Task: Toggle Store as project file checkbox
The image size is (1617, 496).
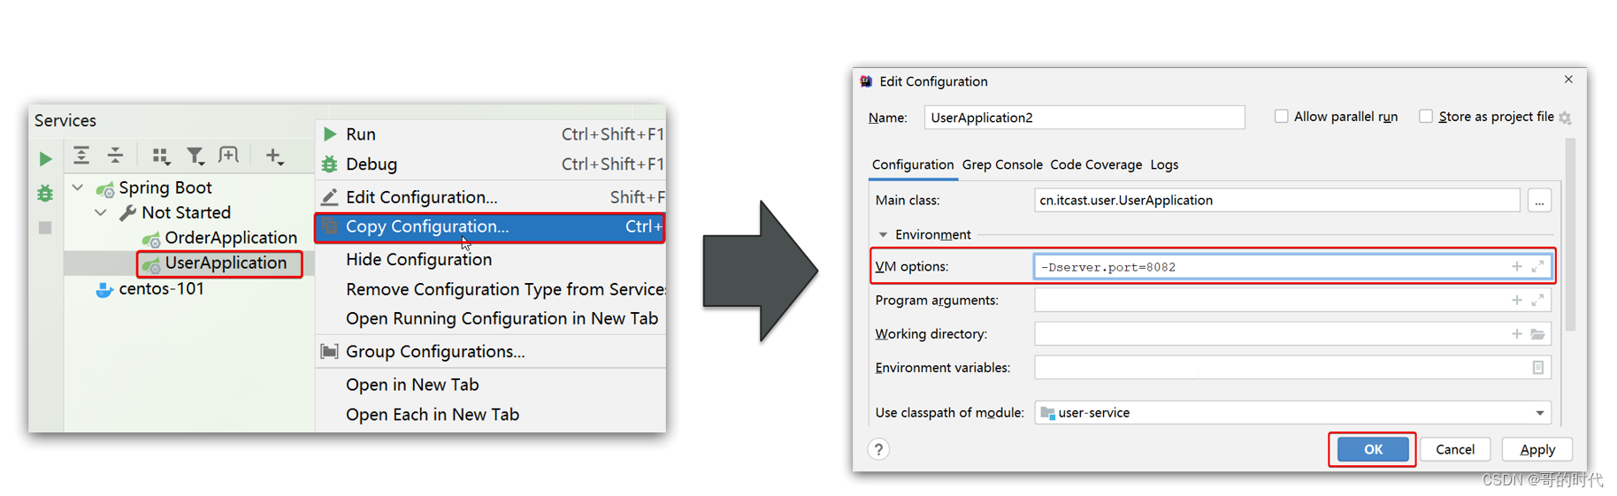Action: coord(1426,117)
